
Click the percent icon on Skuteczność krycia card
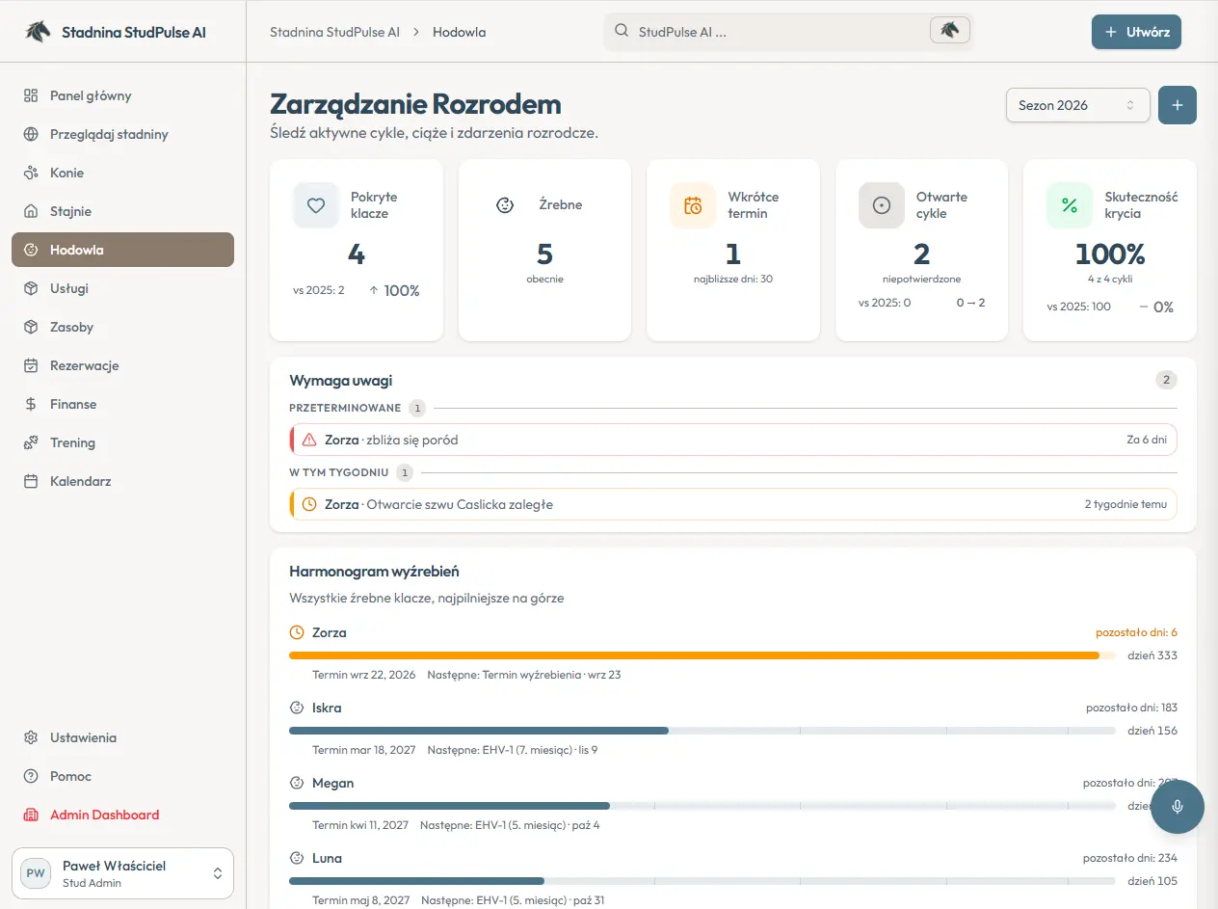pyautogui.click(x=1070, y=205)
